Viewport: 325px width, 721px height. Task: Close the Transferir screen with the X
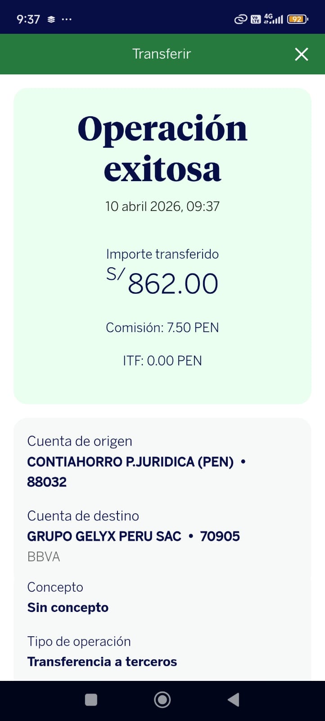pos(301,54)
